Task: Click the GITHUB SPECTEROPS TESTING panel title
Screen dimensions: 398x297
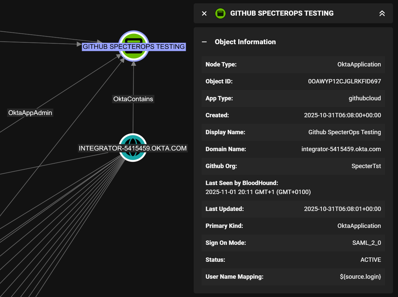Action: click(x=282, y=13)
